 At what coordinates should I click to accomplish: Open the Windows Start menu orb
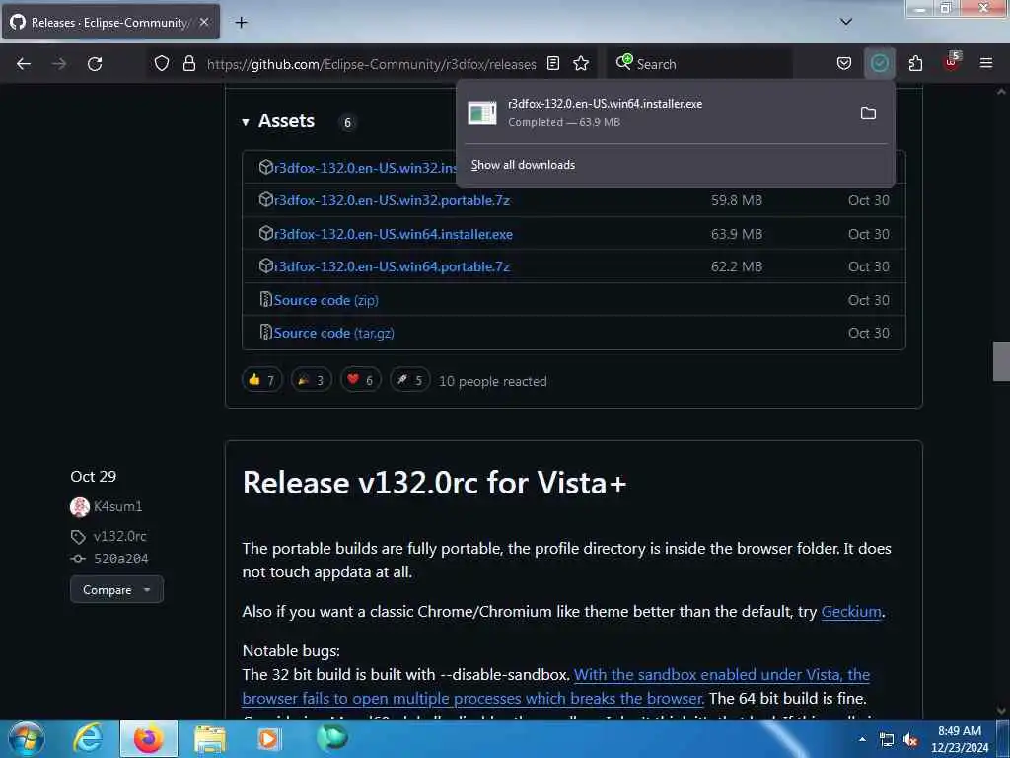click(x=27, y=738)
